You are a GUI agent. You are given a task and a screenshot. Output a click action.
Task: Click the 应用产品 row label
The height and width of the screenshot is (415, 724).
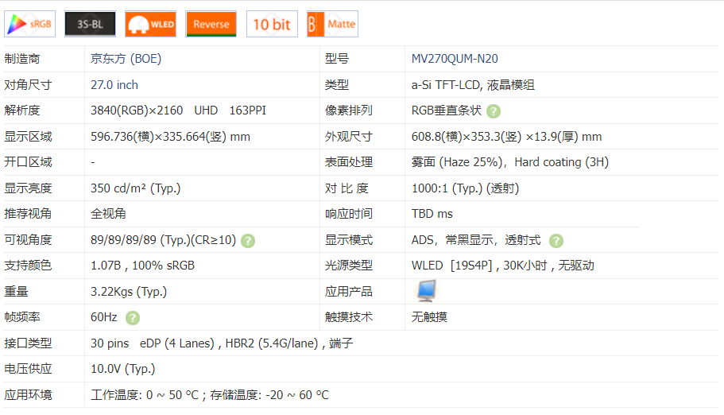pos(349,292)
